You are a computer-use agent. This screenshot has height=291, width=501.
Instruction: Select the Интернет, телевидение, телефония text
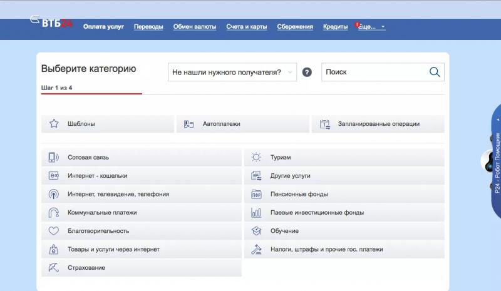[118, 194]
